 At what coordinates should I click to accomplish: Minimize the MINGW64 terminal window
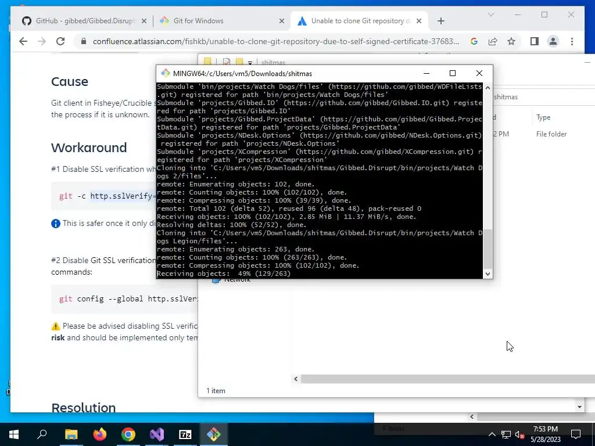tap(426, 73)
